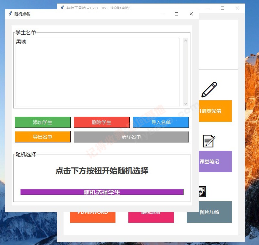The width and height of the screenshot is (259, 245).
Task: Click the student list scrollbar up arrow
Action: tap(186, 40)
